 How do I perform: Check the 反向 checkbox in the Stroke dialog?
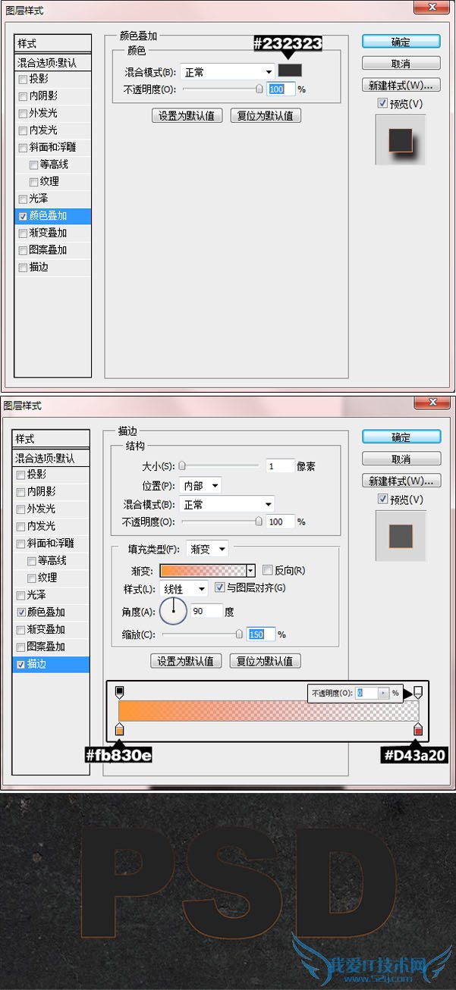266,570
